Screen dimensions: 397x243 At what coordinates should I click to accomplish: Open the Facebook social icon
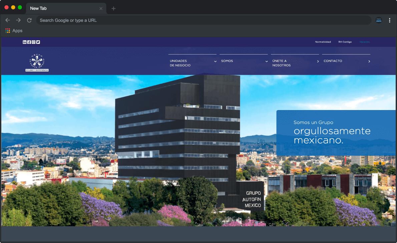coord(29,42)
